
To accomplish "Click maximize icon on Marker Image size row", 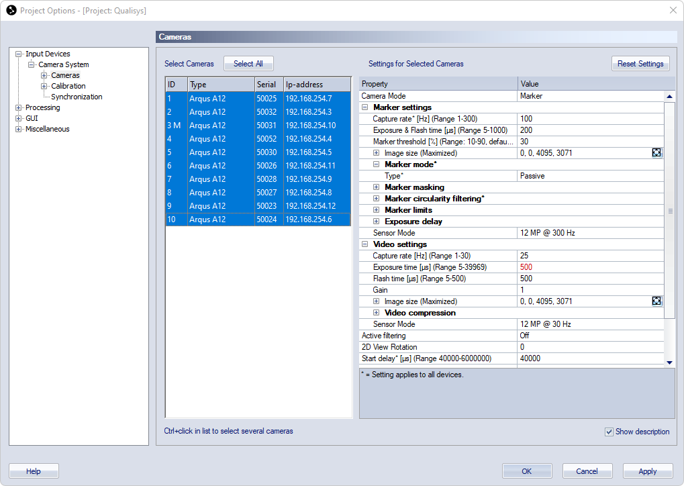I will click(x=656, y=152).
